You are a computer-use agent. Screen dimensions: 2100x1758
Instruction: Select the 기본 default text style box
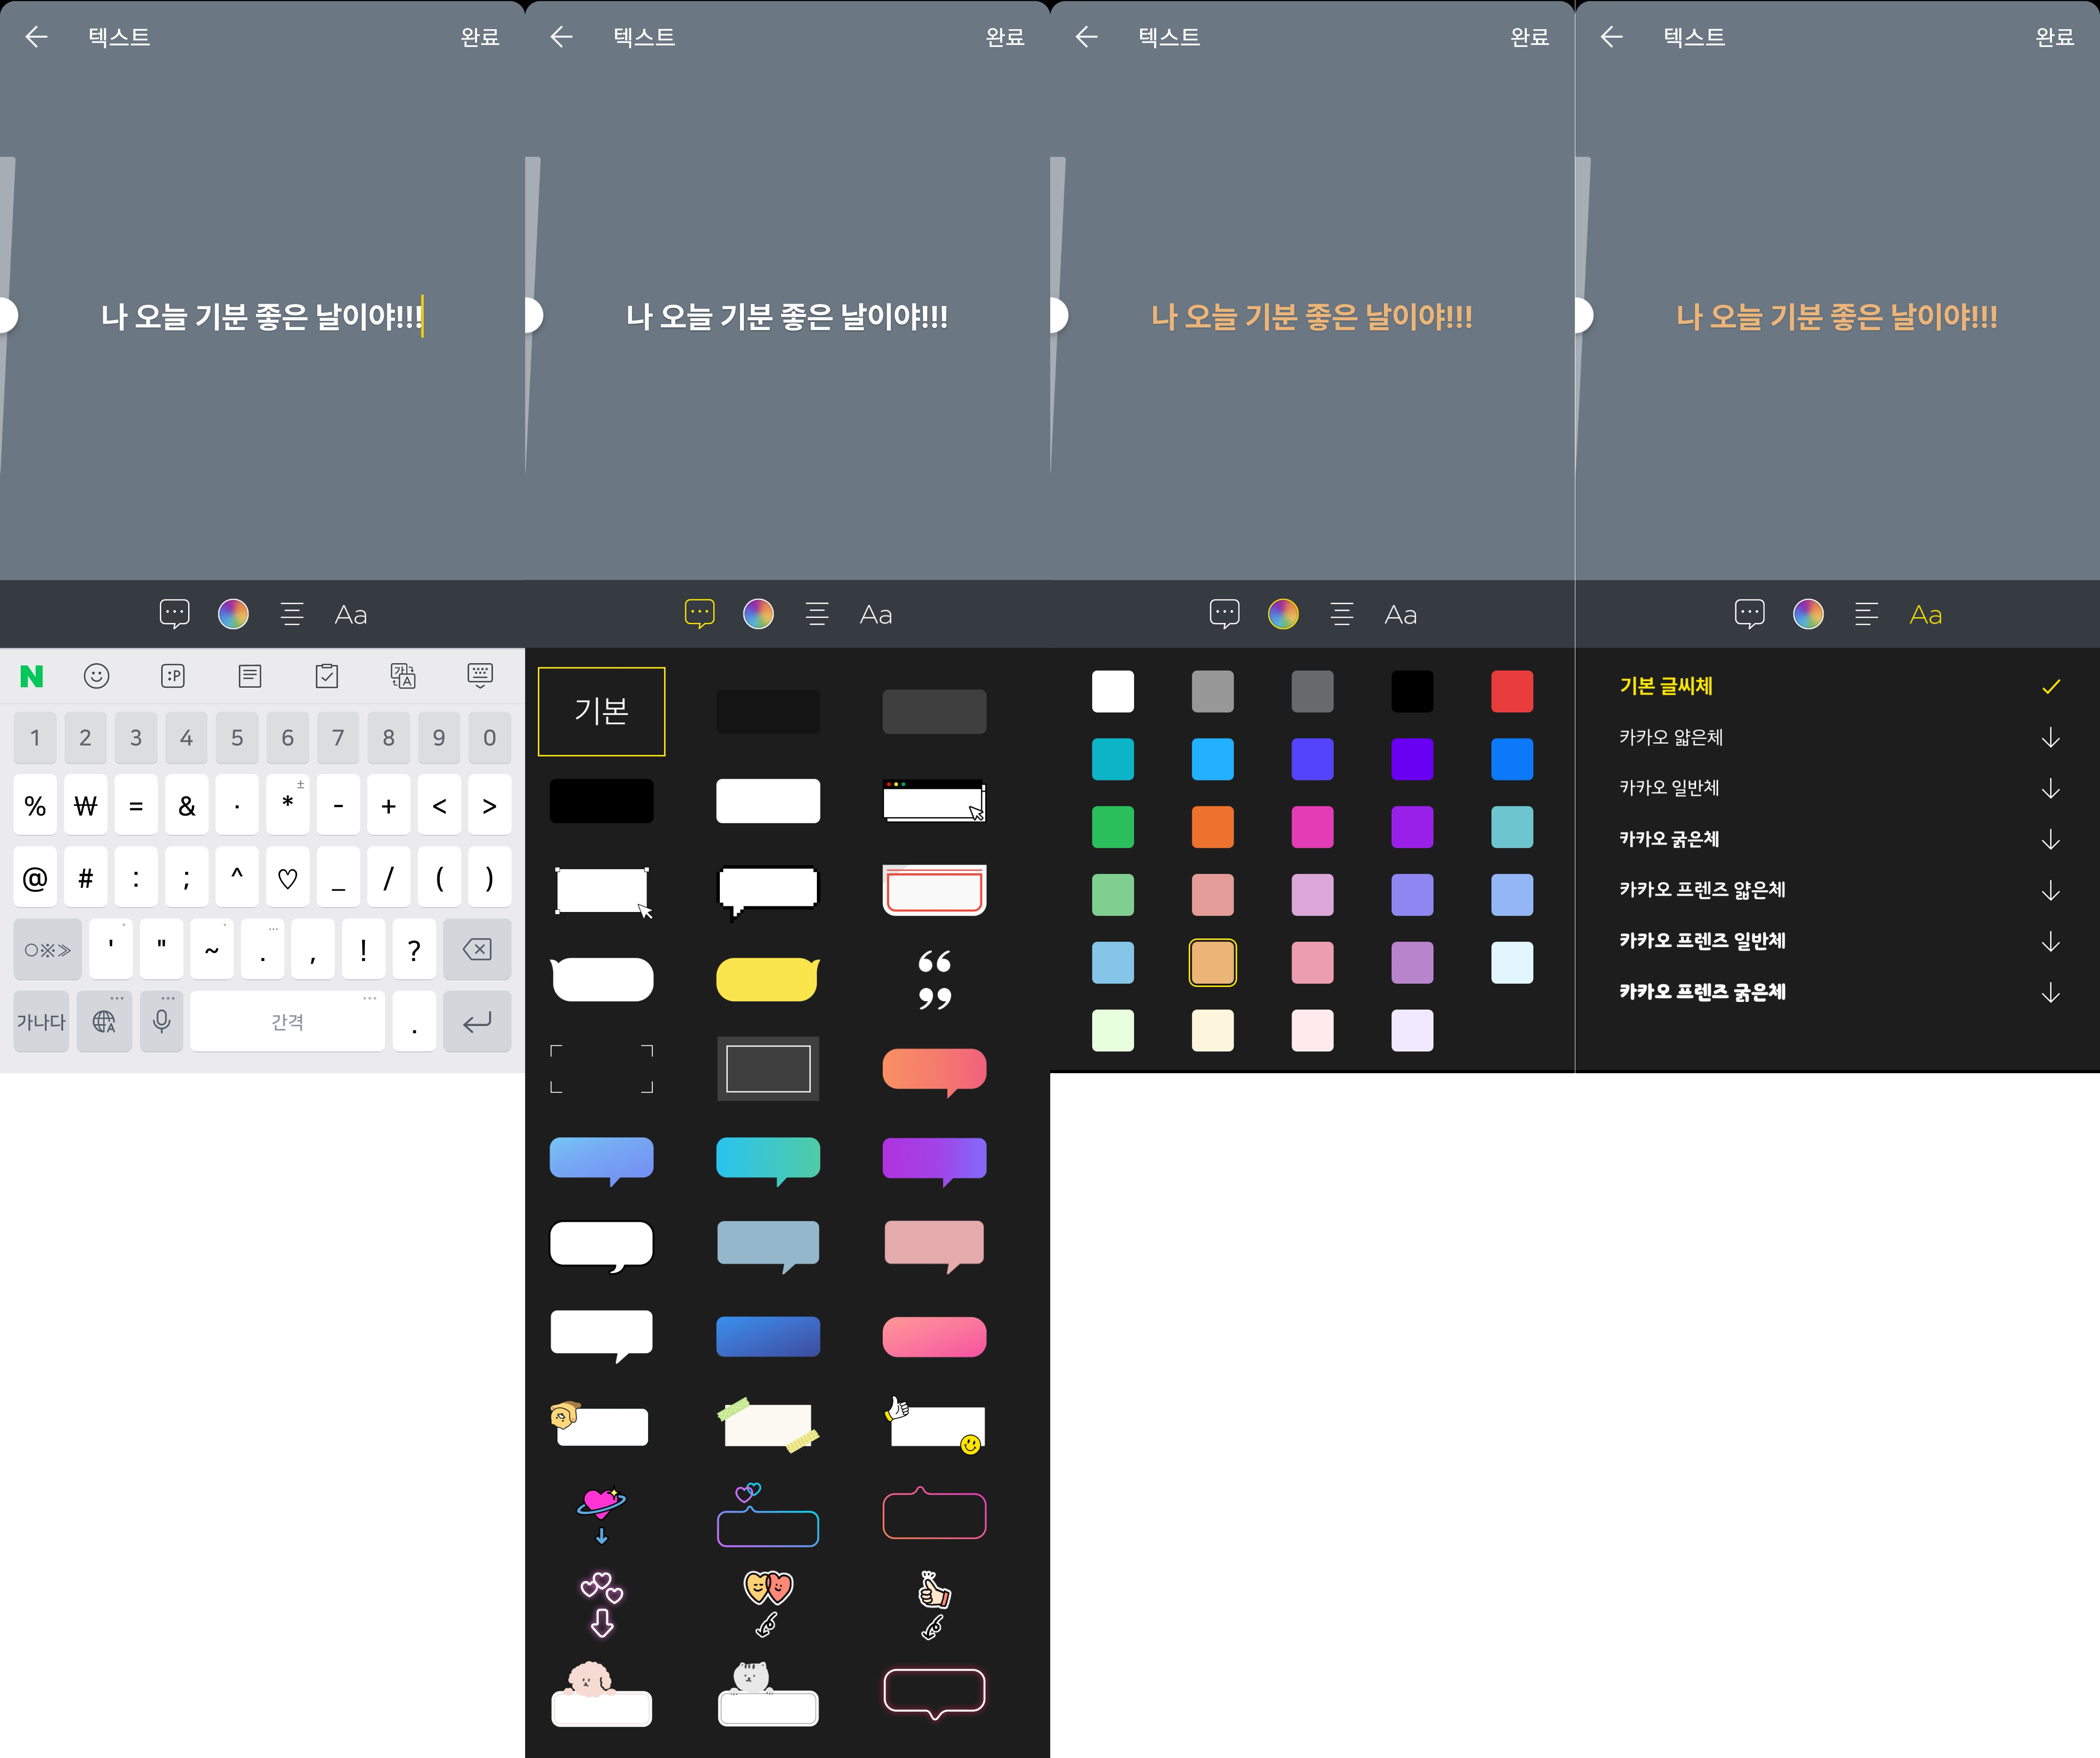(x=601, y=711)
